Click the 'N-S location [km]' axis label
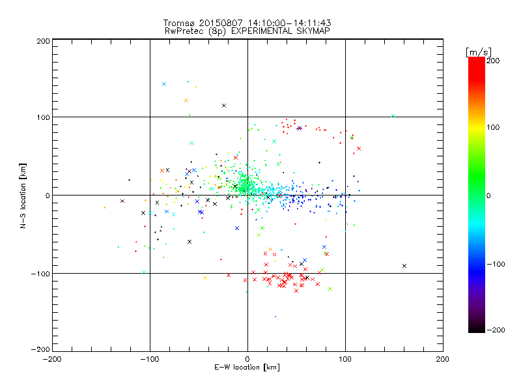 (23, 195)
